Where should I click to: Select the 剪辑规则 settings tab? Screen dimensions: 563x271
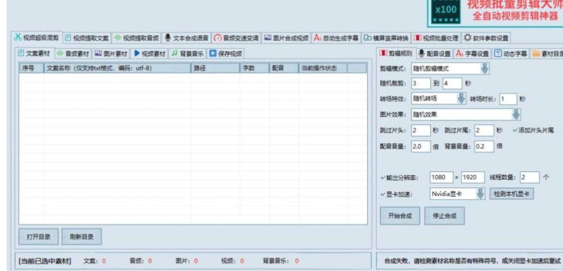[x=397, y=54]
